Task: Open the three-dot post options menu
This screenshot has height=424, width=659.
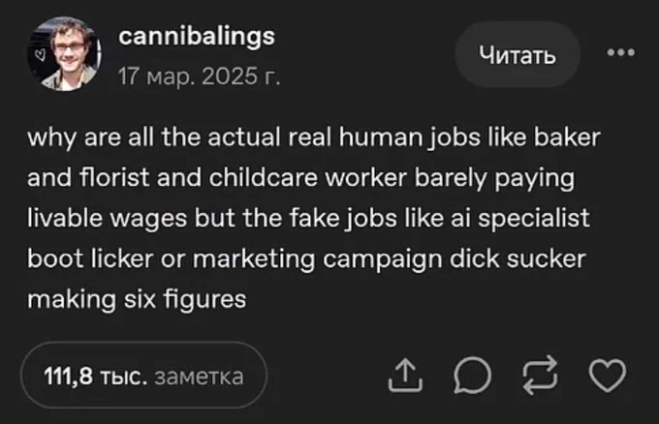Action: 619,52
